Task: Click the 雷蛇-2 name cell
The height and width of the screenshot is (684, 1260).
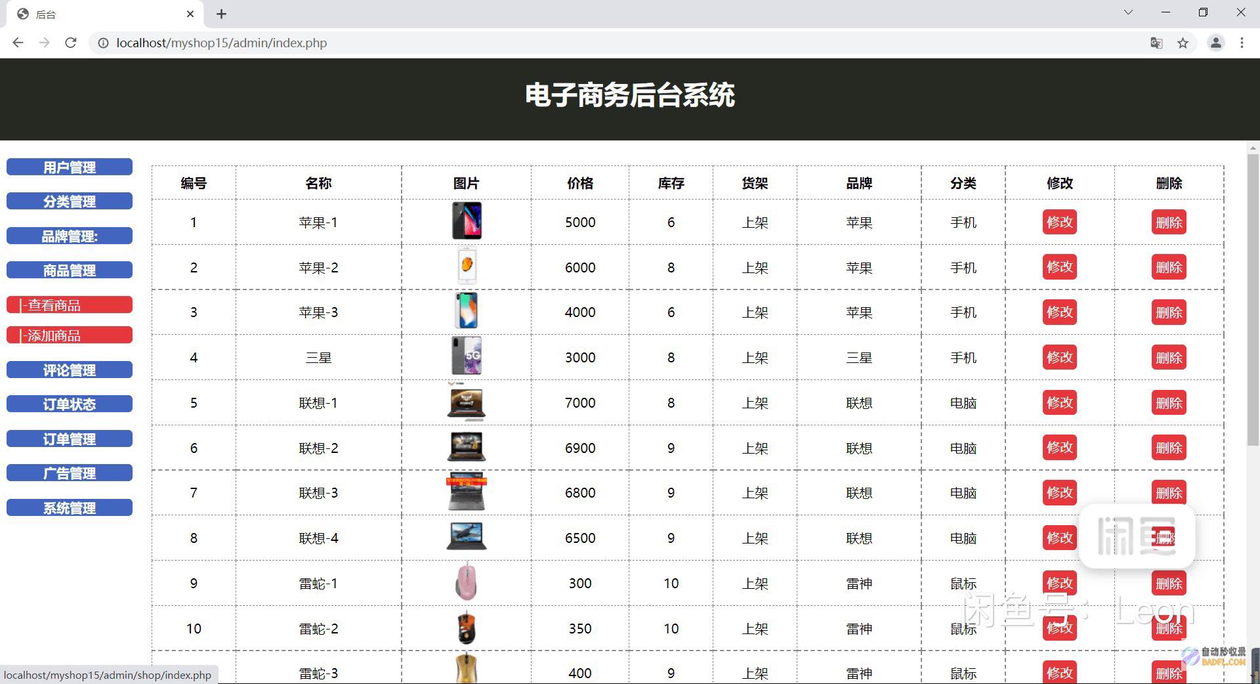Action: pos(318,628)
